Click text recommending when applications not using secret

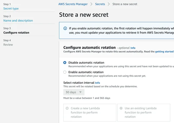[x=107, y=76]
